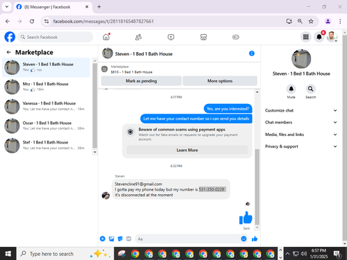Open taskbar clock showing 6:57 PM
This screenshot has height=260, width=347.
click(x=319, y=254)
